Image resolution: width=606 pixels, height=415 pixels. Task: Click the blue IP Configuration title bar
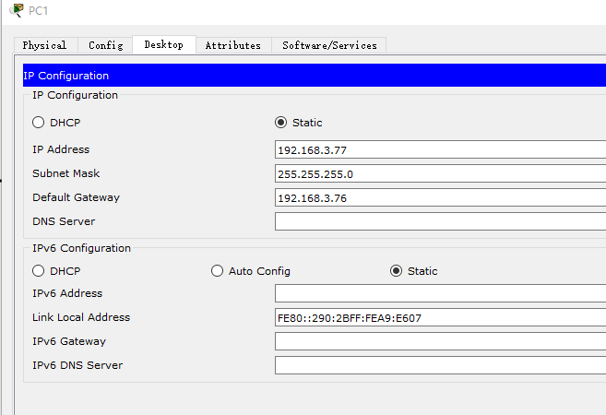[314, 76]
